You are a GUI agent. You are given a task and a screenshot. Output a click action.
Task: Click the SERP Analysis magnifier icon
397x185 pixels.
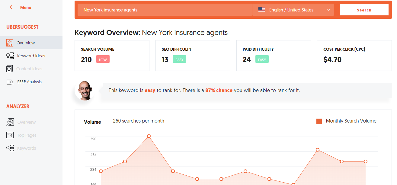pyautogui.click(x=10, y=82)
